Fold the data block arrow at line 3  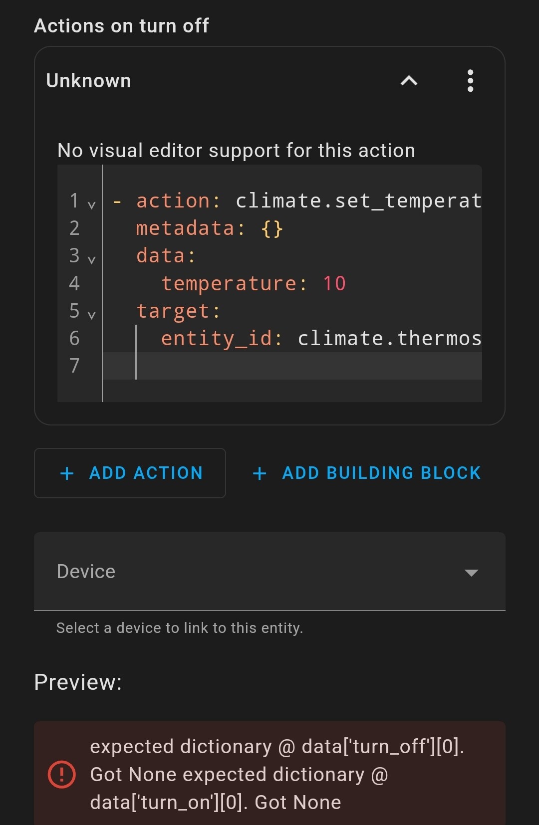point(91,259)
